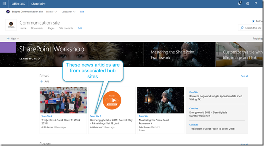This screenshot has height=146, width=264.
Task: Open the orange Bouvet Play news image
Action: [x=112, y=100]
